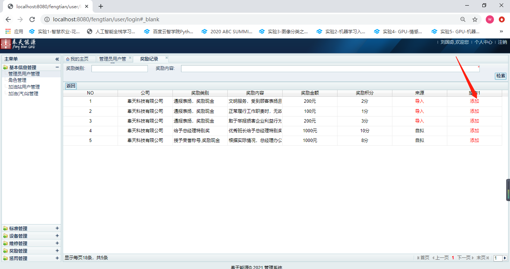Expand the 标准管理 menu section

[x=57, y=228]
